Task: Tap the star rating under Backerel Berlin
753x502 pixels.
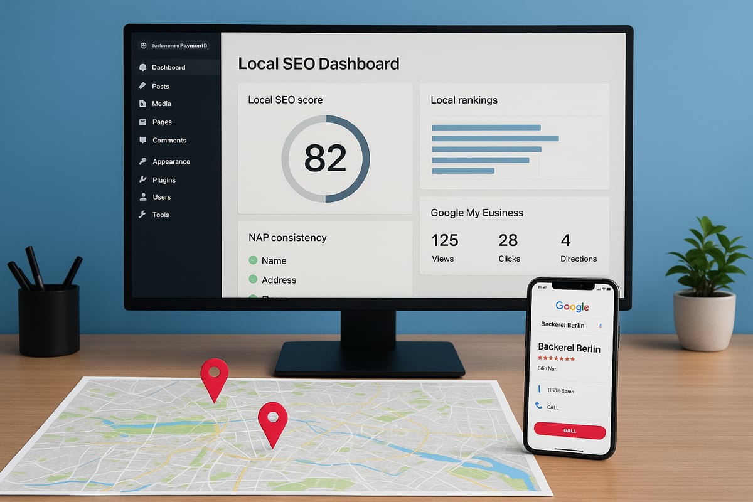Action: 555,359
